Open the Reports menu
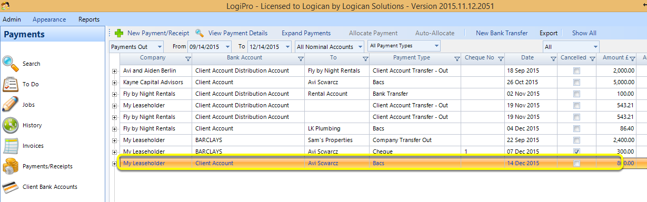Viewport: 647px width, 202px height. [89, 19]
